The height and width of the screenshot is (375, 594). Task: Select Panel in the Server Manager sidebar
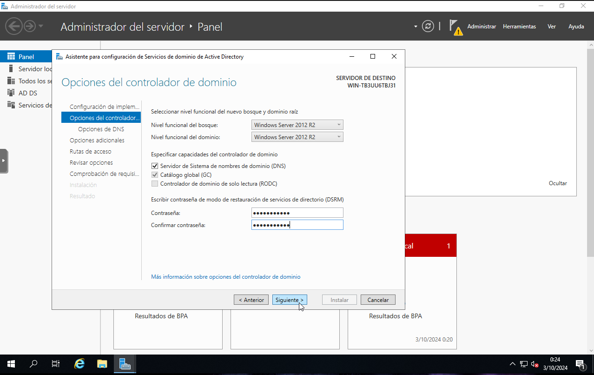(x=26, y=57)
